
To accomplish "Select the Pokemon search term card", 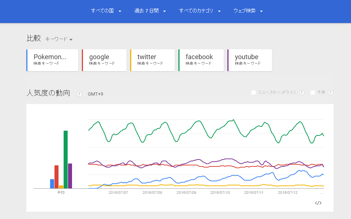I will 53,60.
